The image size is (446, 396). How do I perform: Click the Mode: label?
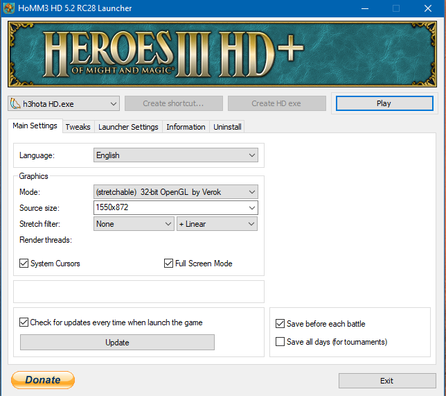tap(30, 192)
